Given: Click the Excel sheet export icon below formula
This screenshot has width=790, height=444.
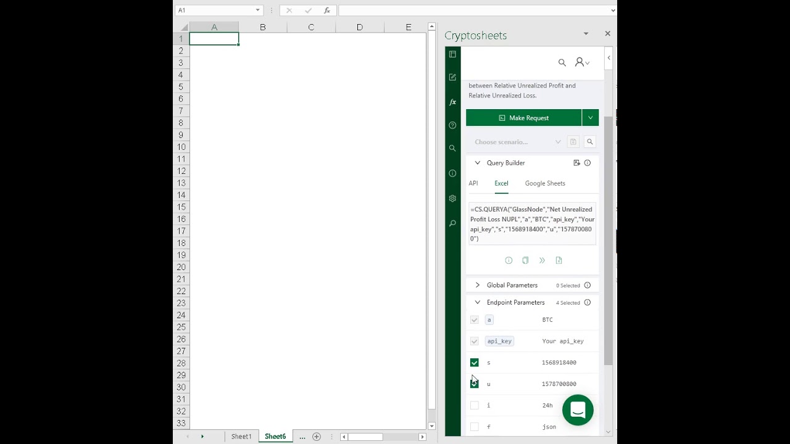Looking at the screenshot, I should 559,260.
